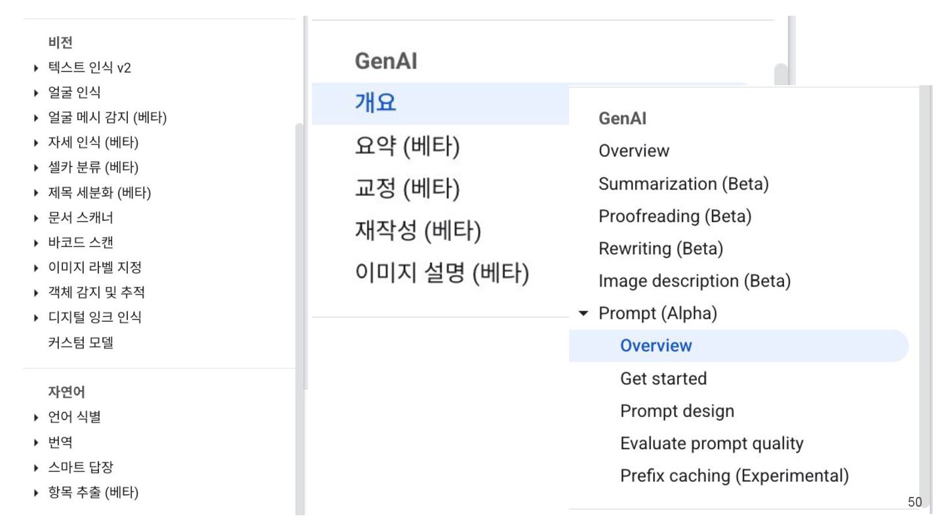The width and height of the screenshot is (944, 531).
Task: Open Prompt design page
Action: [x=677, y=411]
